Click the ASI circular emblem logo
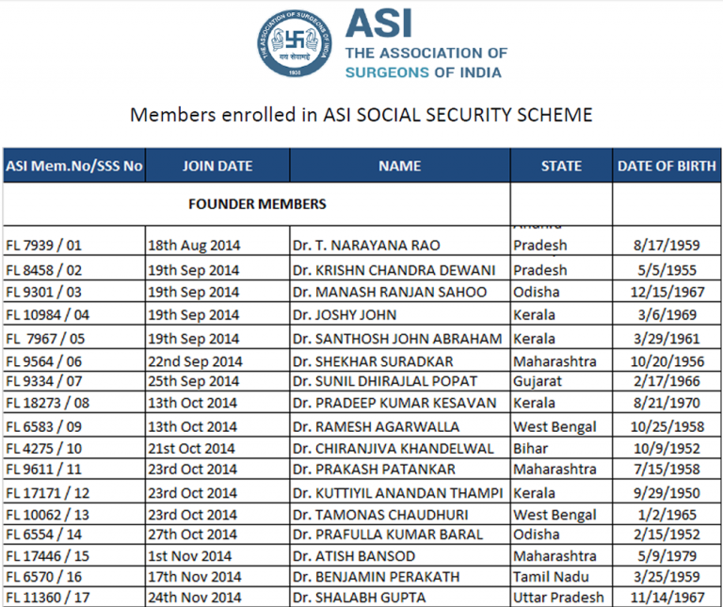This screenshot has width=723, height=607. [x=295, y=43]
